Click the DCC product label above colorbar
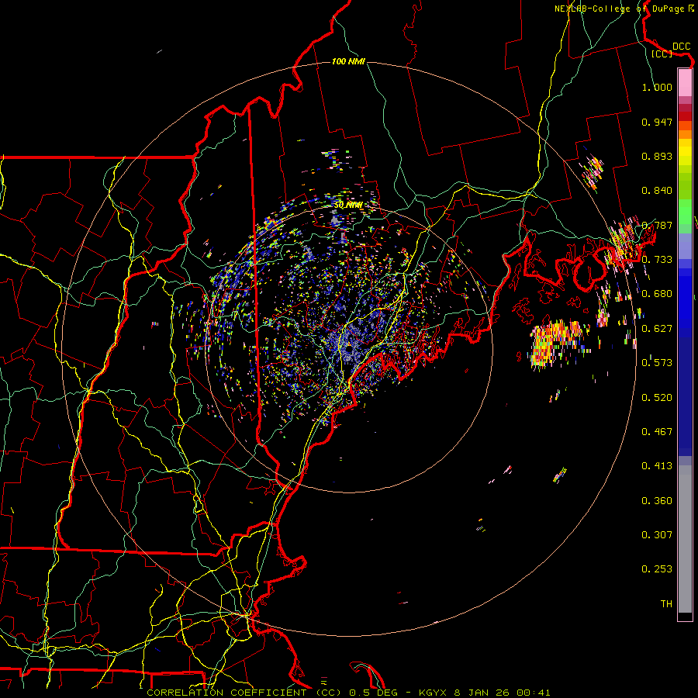 [x=681, y=47]
